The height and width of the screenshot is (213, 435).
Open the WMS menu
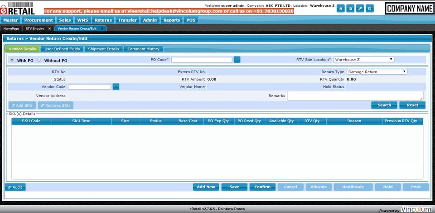pyautogui.click(x=82, y=20)
